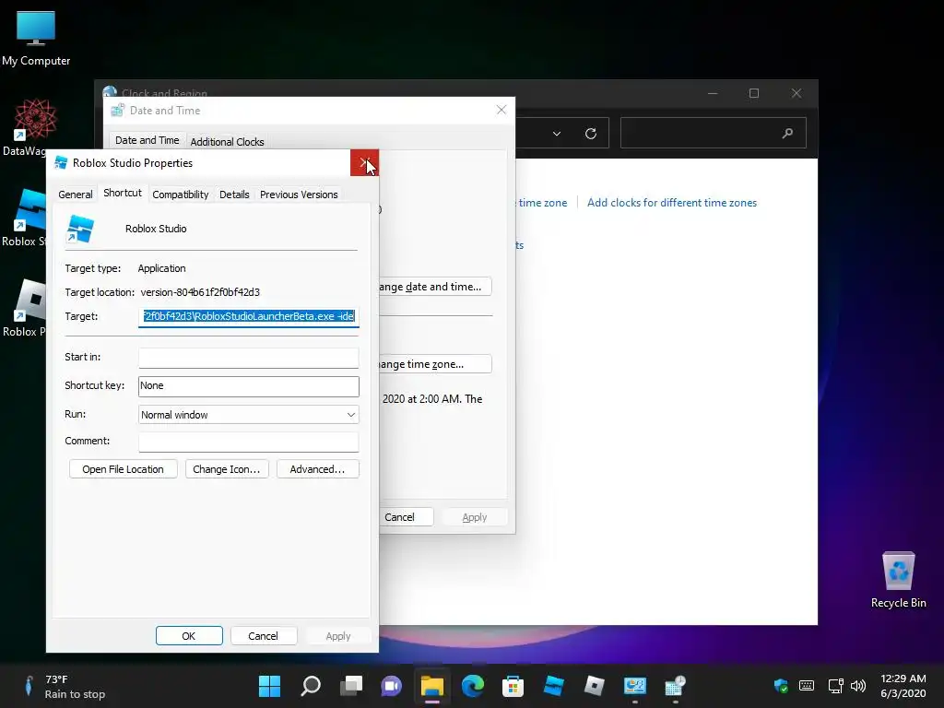This screenshot has width=944, height=708.
Task: Click the Target input field
Action: pyautogui.click(x=249, y=316)
